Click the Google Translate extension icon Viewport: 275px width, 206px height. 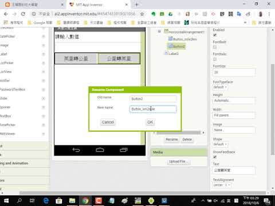(239, 14)
